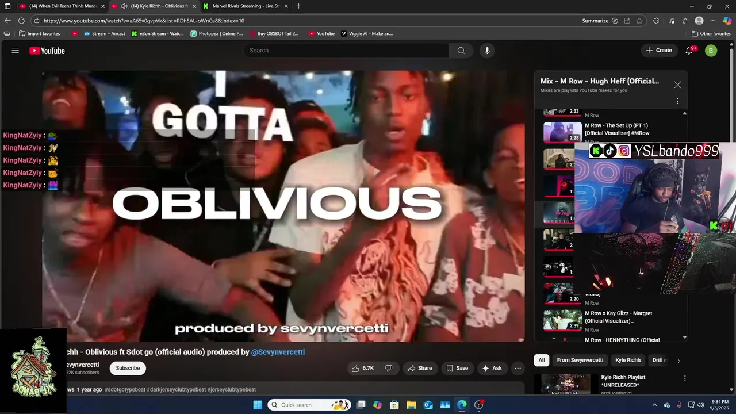Open Edge profile icon in toolbar
Image resolution: width=736 pixels, height=414 pixels.
(699, 21)
